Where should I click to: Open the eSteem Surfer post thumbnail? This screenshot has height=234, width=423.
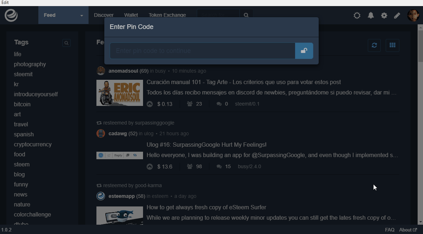coord(119,215)
